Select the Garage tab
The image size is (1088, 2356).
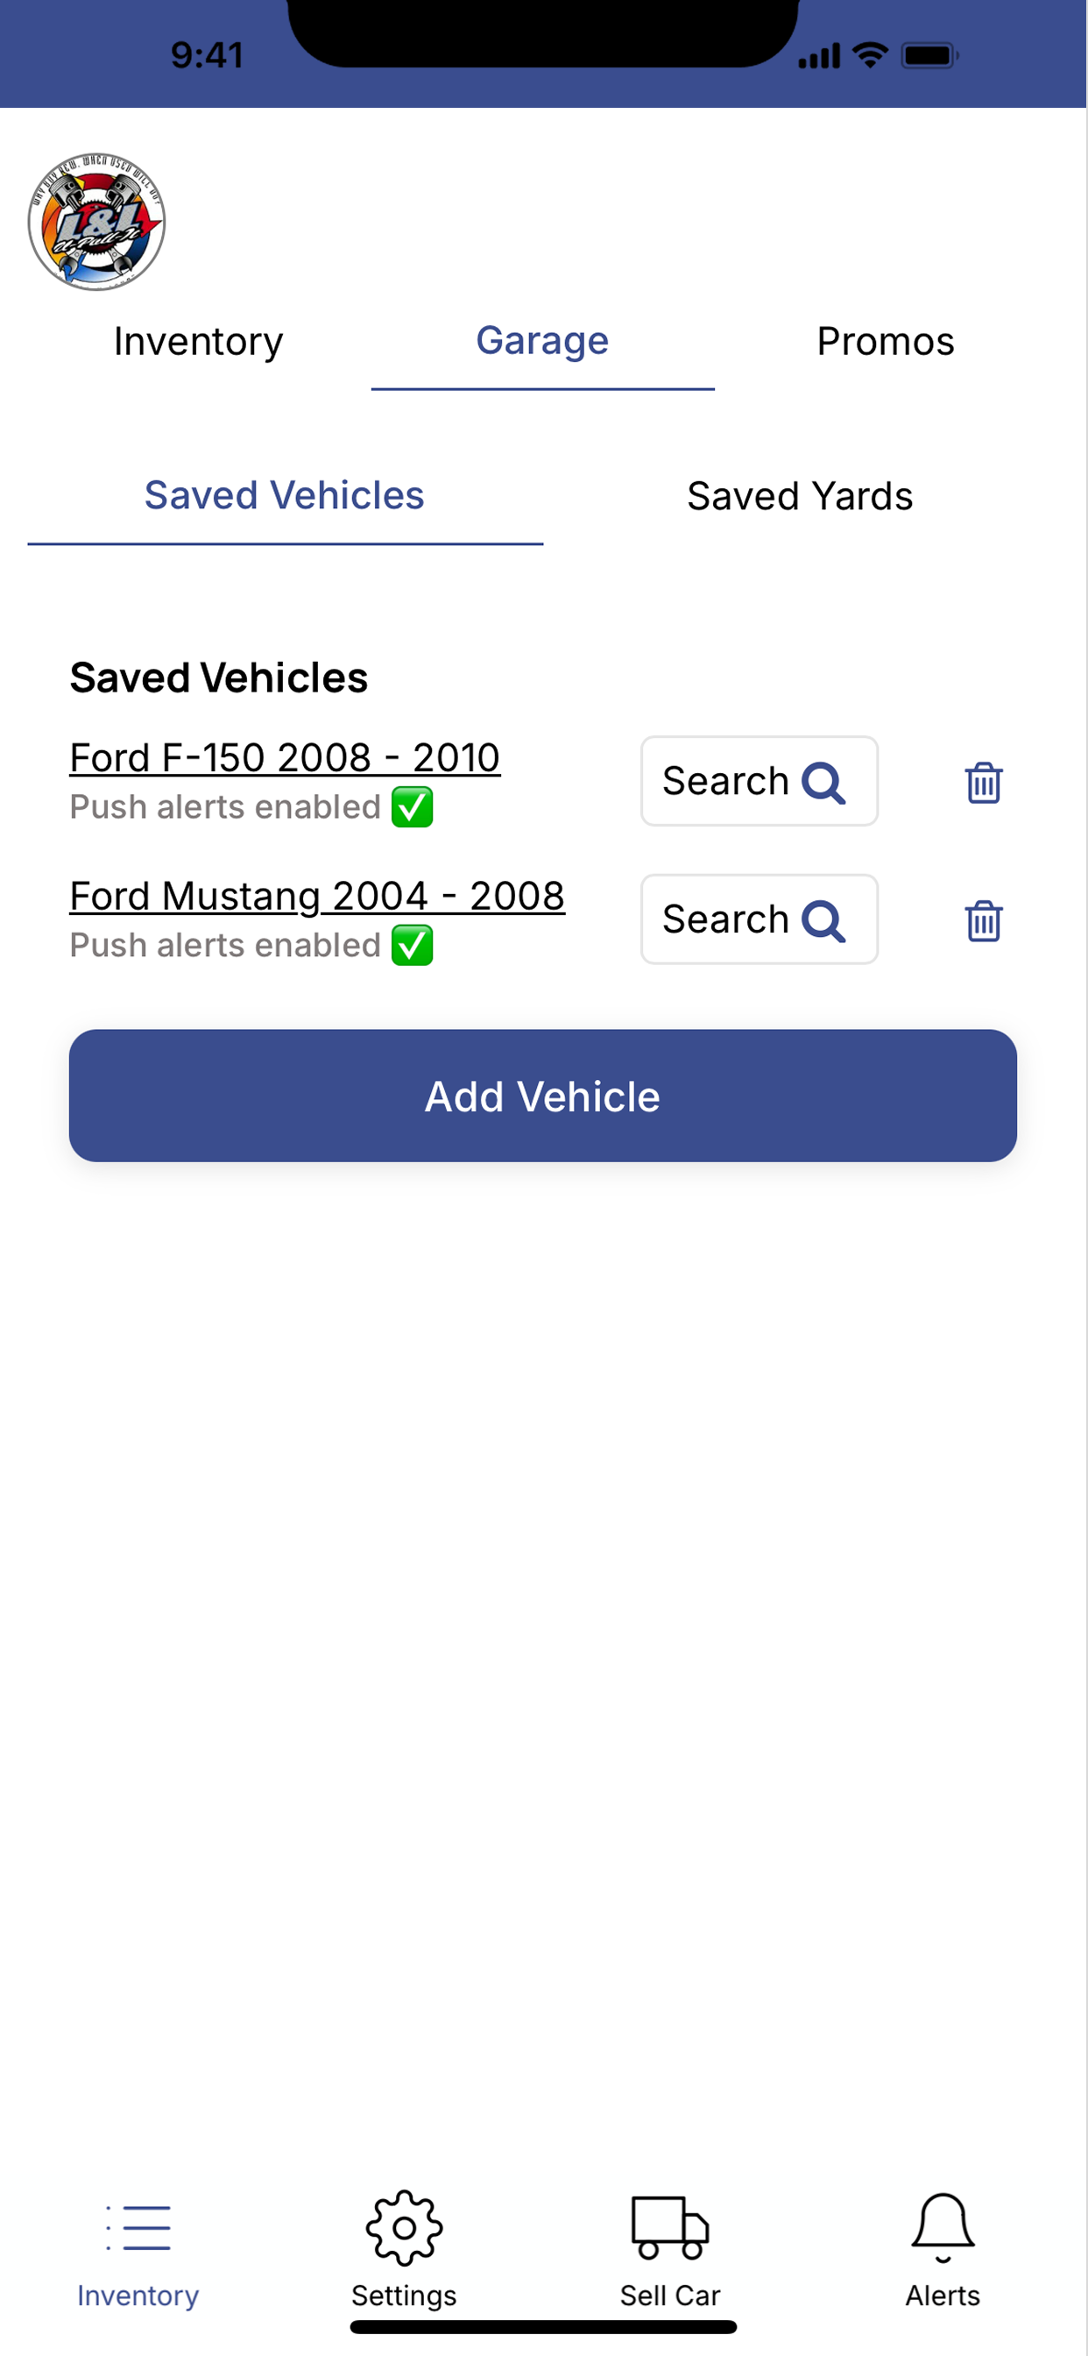[x=542, y=341]
